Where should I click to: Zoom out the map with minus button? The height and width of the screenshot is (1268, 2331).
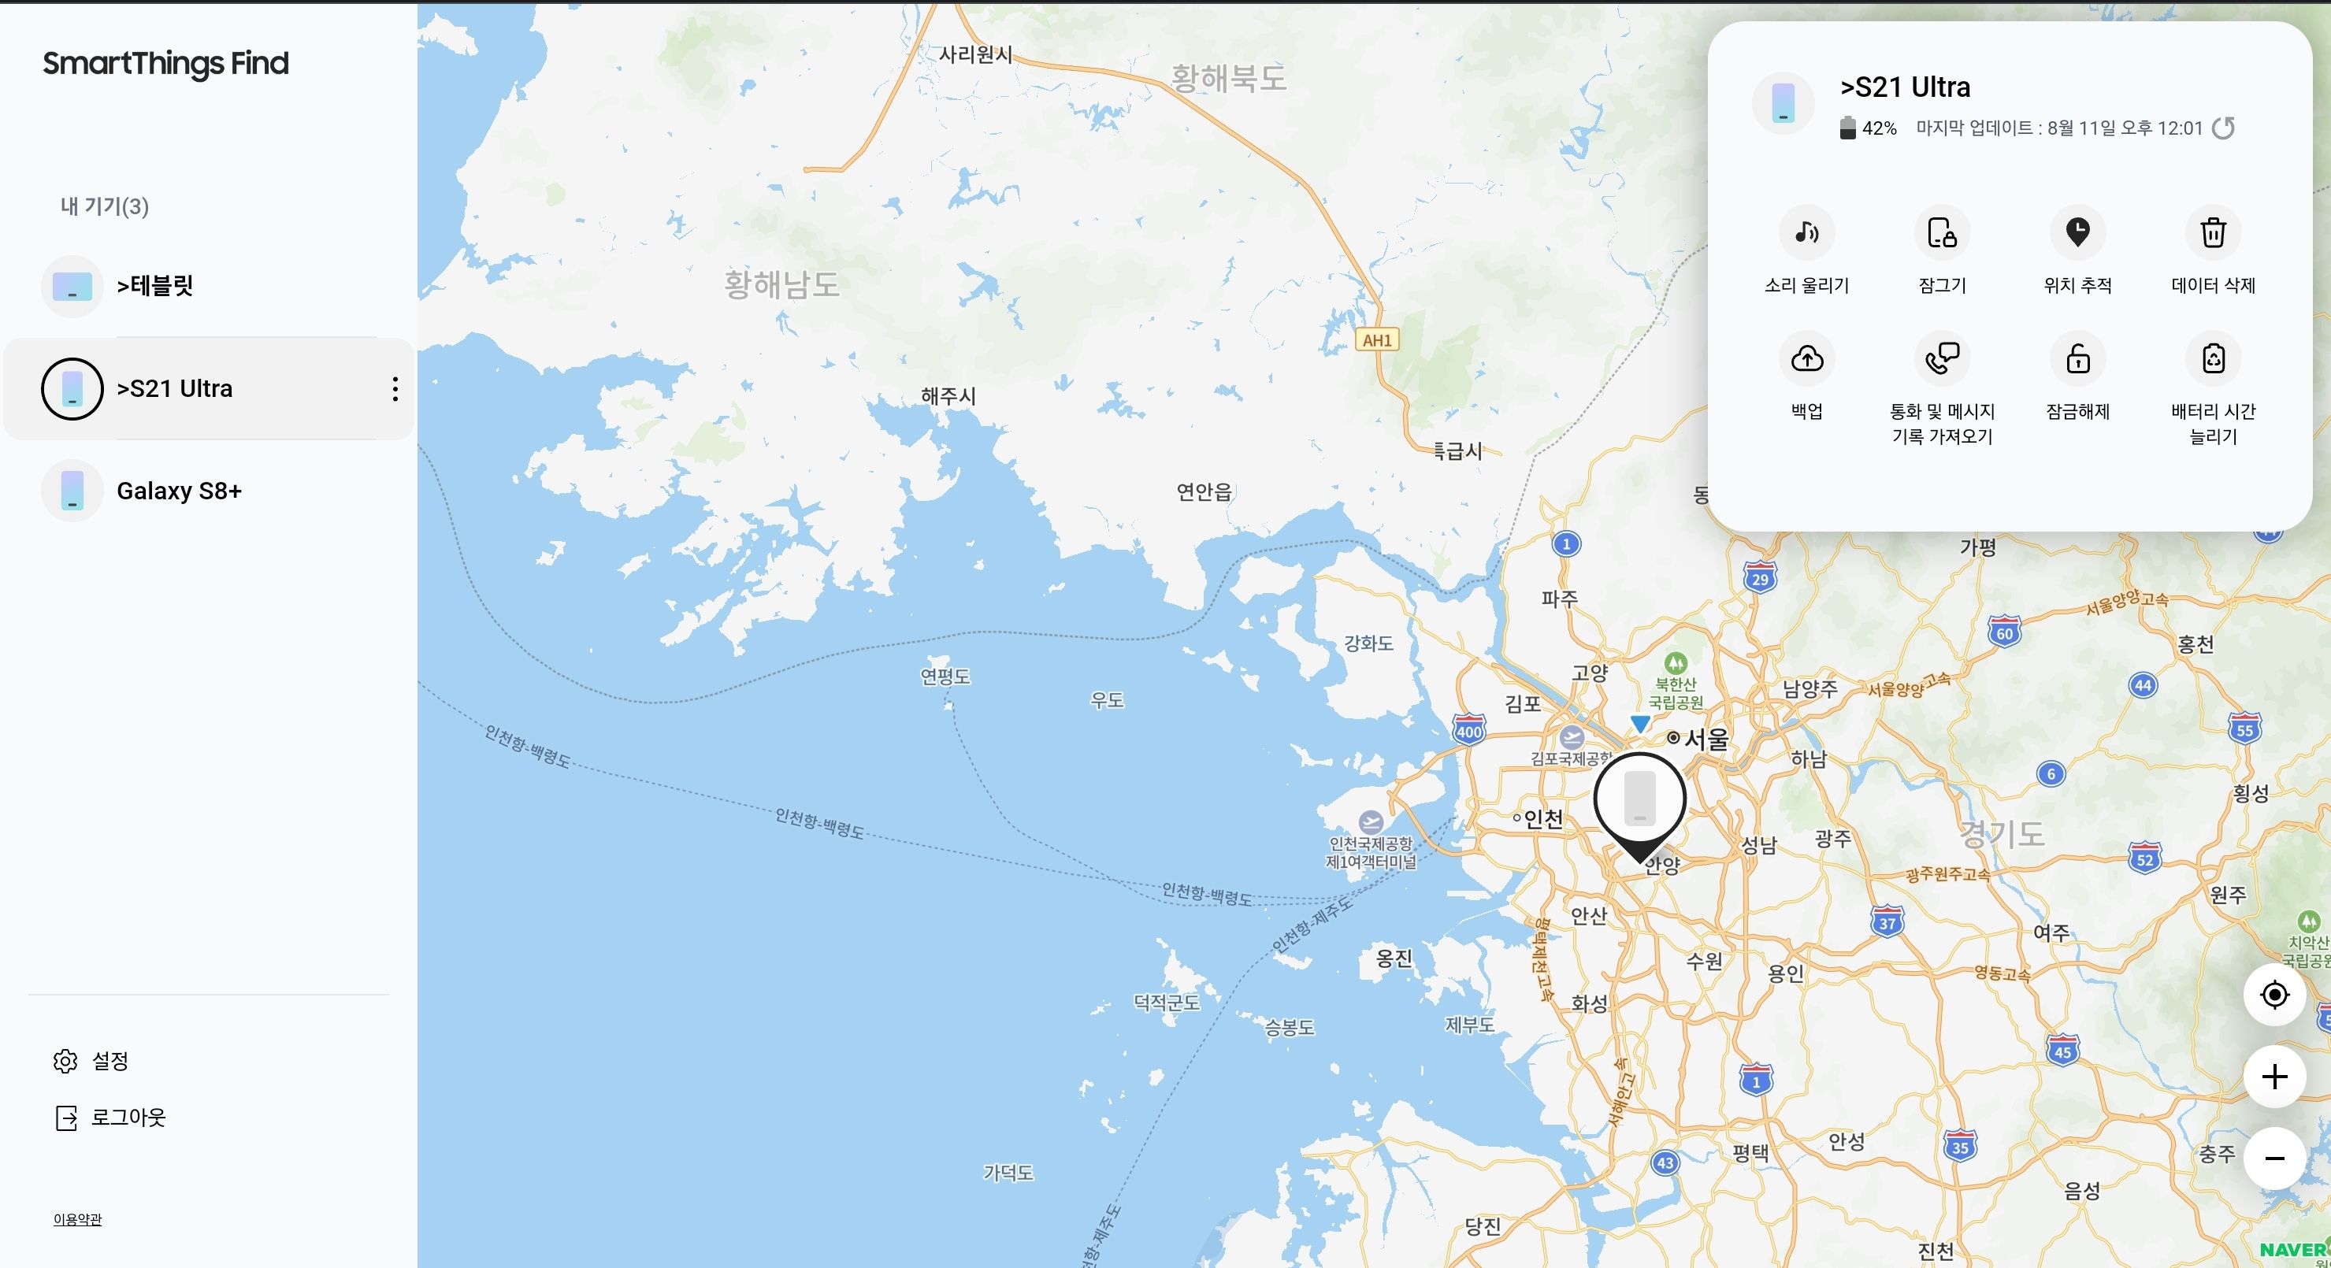coord(2274,1159)
